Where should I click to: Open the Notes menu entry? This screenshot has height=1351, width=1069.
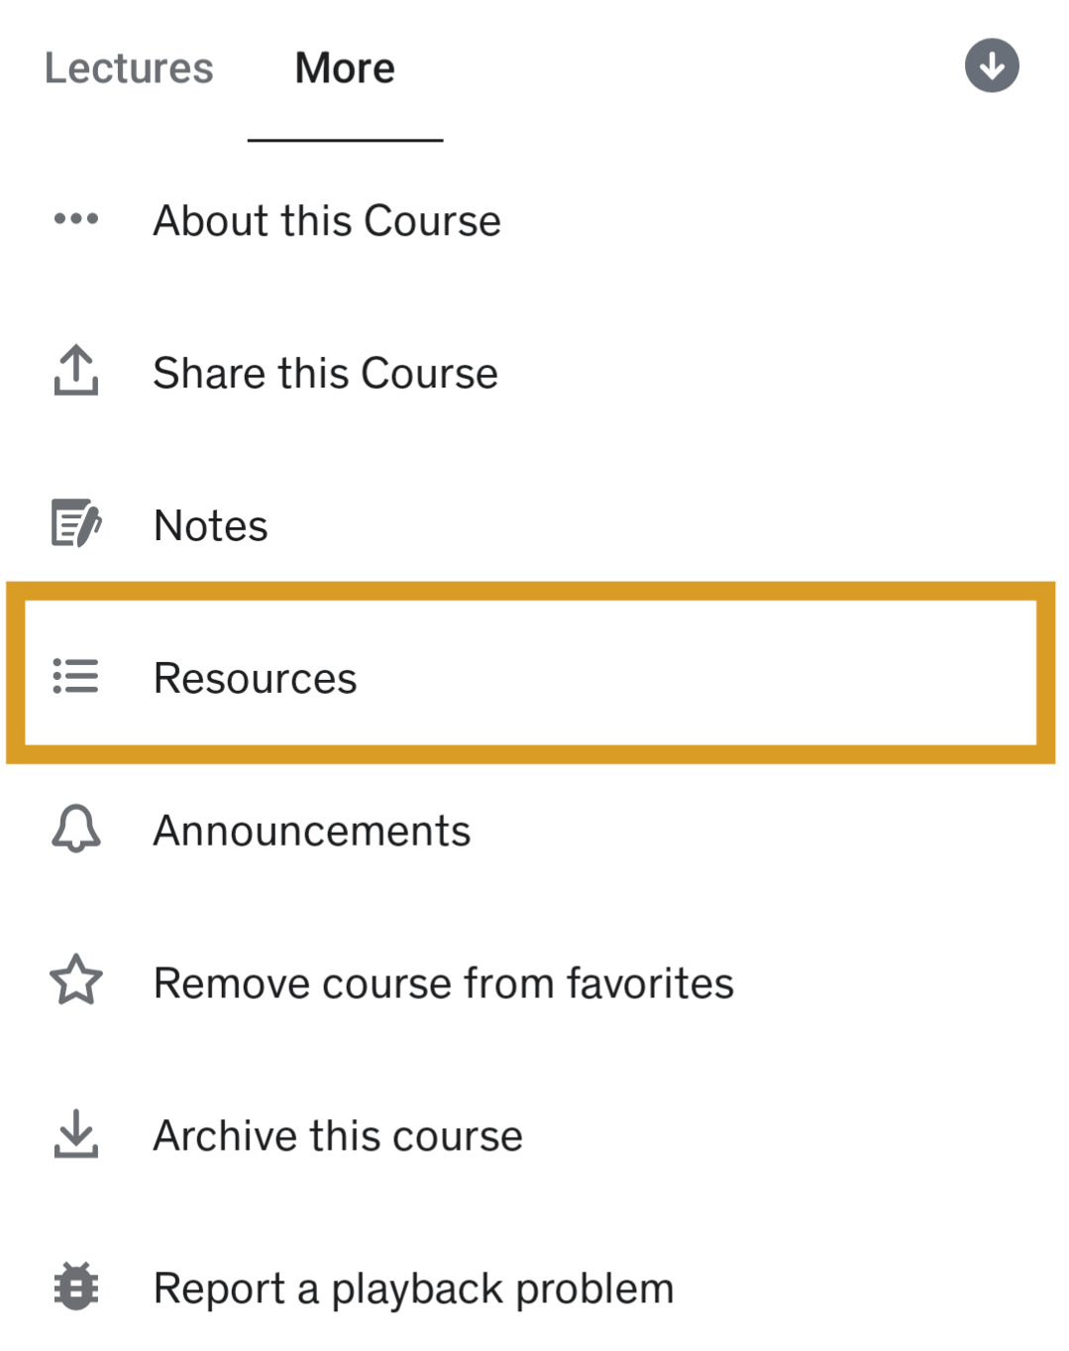pyautogui.click(x=211, y=525)
